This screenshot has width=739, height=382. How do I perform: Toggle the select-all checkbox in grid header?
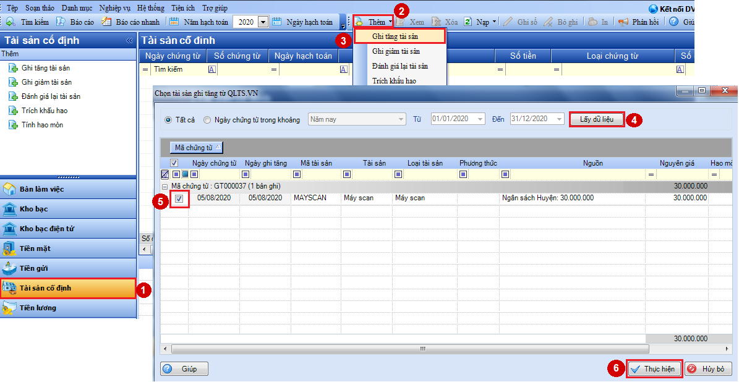[174, 163]
